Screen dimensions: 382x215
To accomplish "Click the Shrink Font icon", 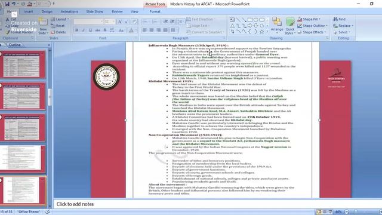I will [x=127, y=21].
